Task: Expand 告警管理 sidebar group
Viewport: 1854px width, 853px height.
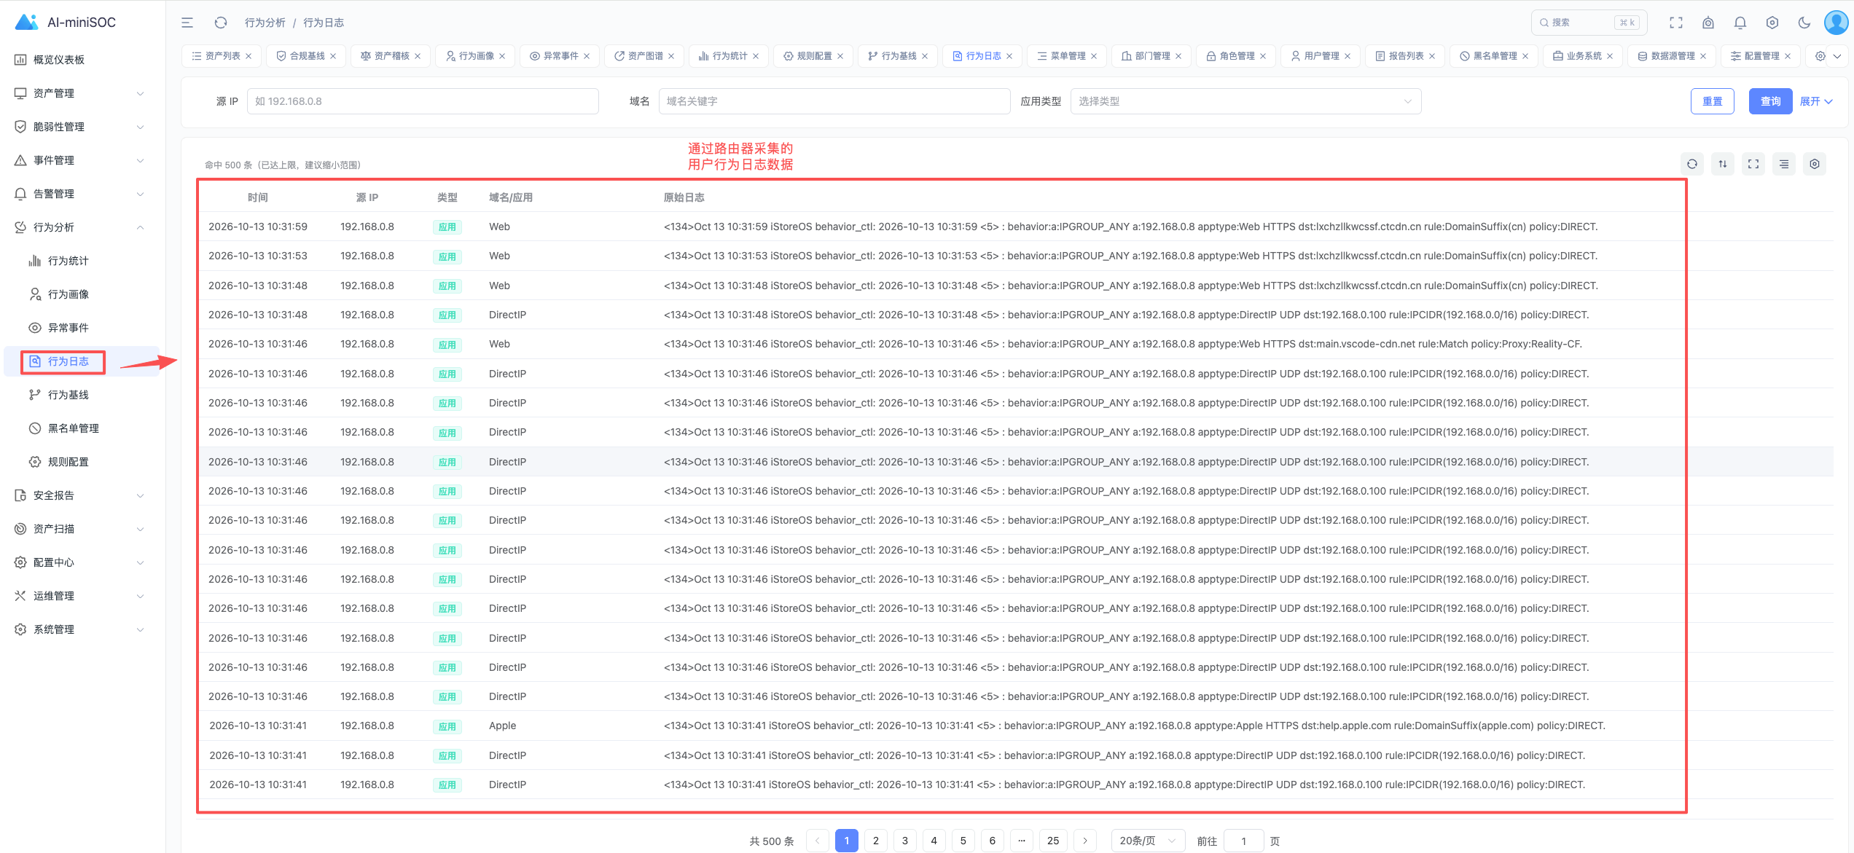Action: pos(80,194)
